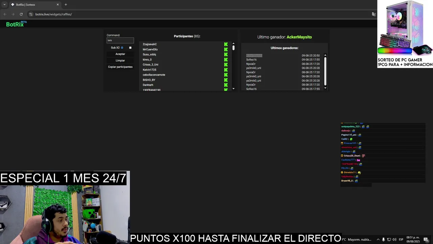Reload the page with the browser refresh icon

pyautogui.click(x=21, y=14)
